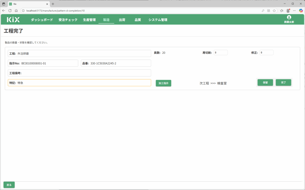Go to the browser home icon
The width and height of the screenshot is (305, 190).
(x=16, y=10)
